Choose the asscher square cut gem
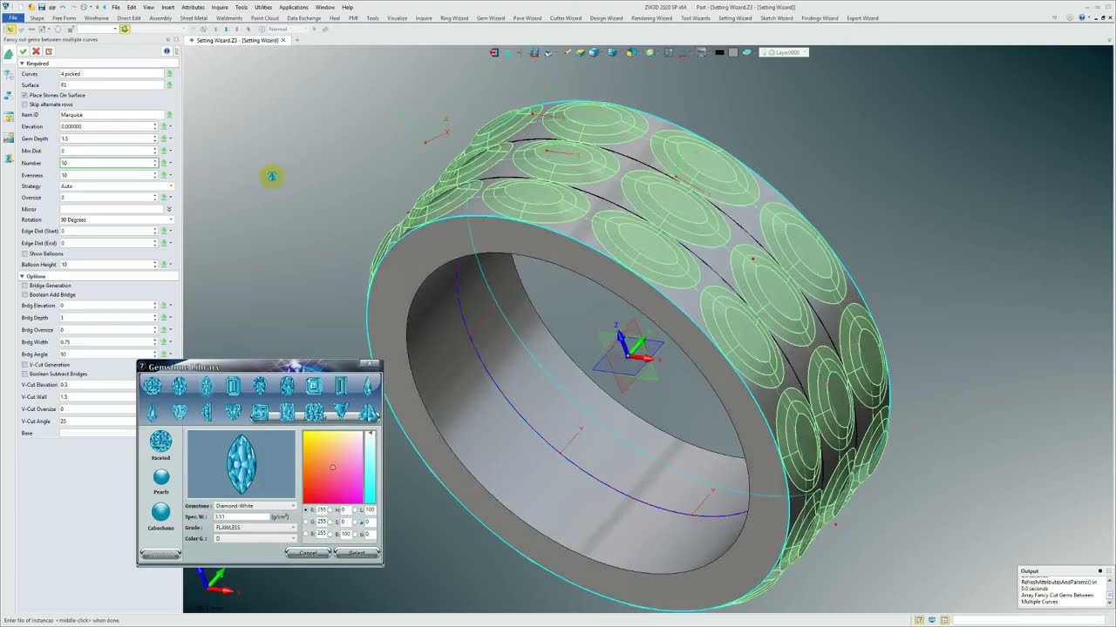The height and width of the screenshot is (627, 1116). (x=314, y=386)
